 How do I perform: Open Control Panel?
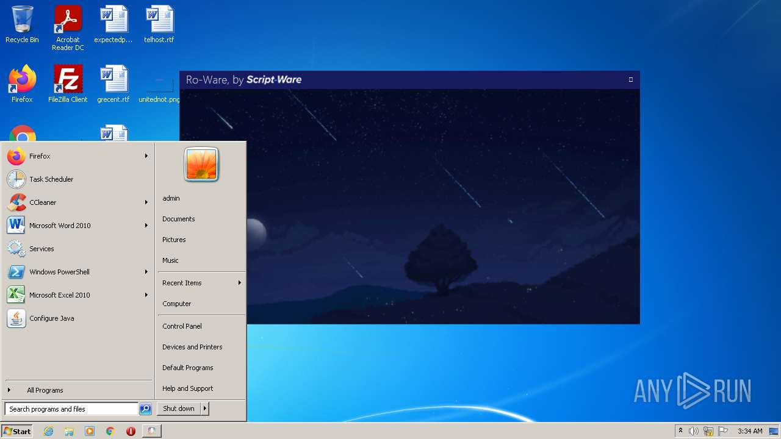click(201, 326)
